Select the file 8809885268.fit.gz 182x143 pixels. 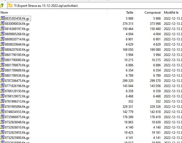click(17, 34)
